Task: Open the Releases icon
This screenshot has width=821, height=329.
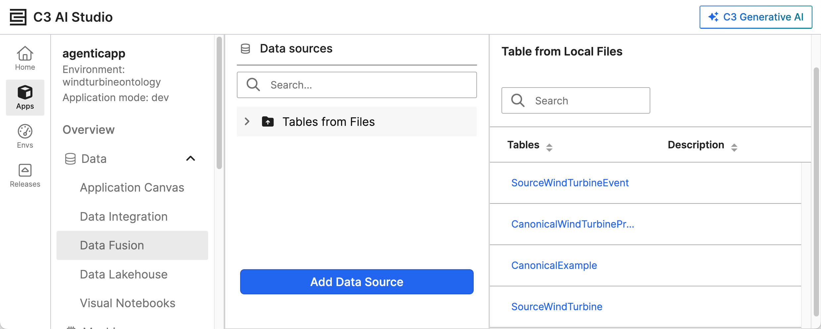Action: [25, 170]
